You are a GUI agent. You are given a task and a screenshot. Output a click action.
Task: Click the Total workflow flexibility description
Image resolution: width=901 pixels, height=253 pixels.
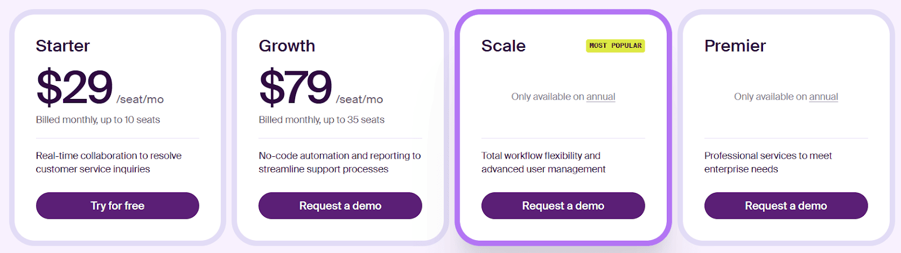click(x=543, y=162)
